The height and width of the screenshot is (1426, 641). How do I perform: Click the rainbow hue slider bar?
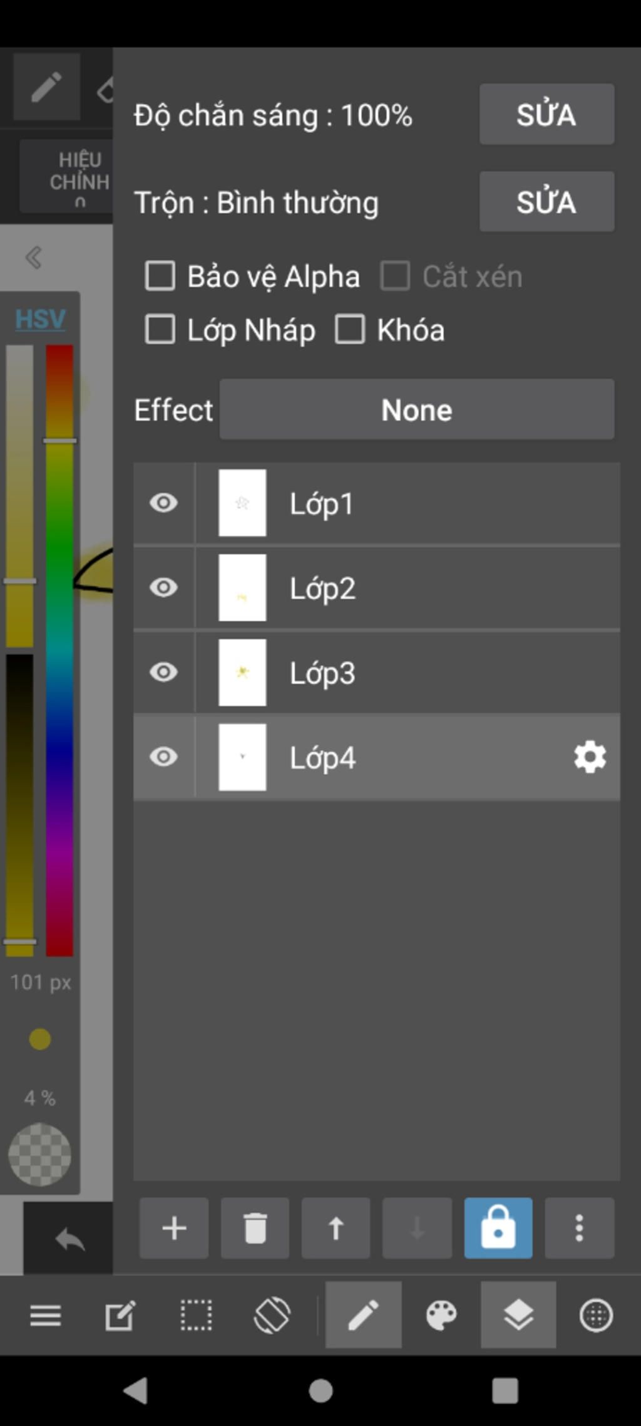[x=59, y=650]
